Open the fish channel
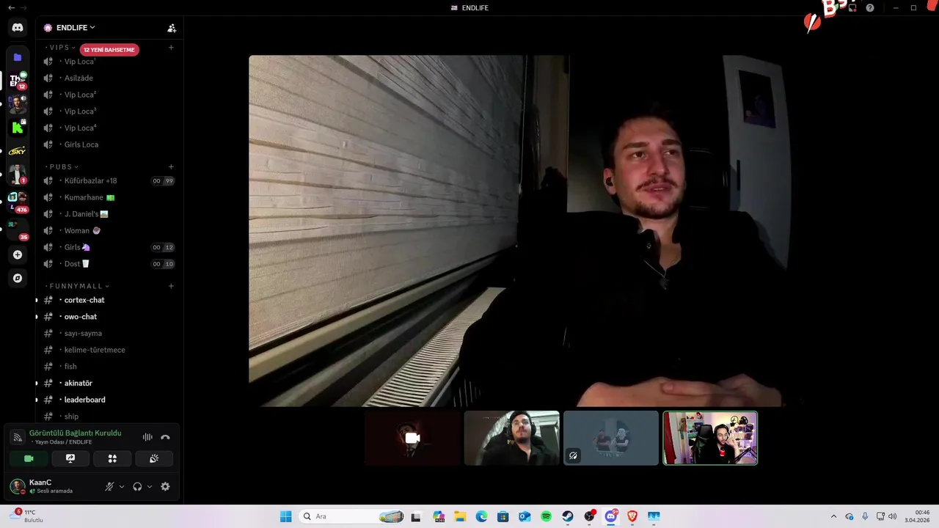The image size is (939, 528). 109,367
